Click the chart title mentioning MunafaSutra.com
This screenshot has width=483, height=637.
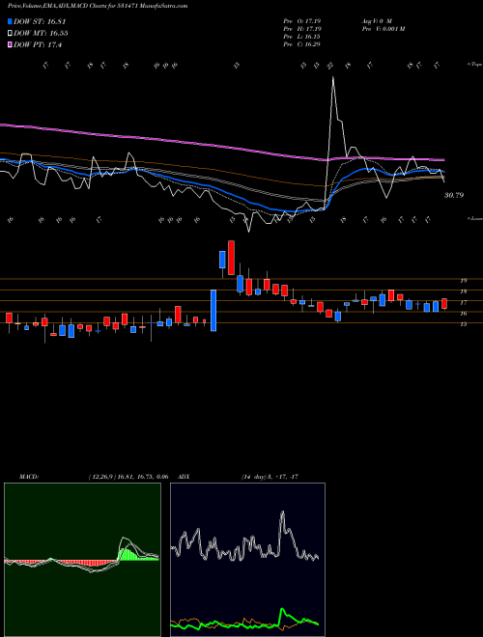click(98, 6)
